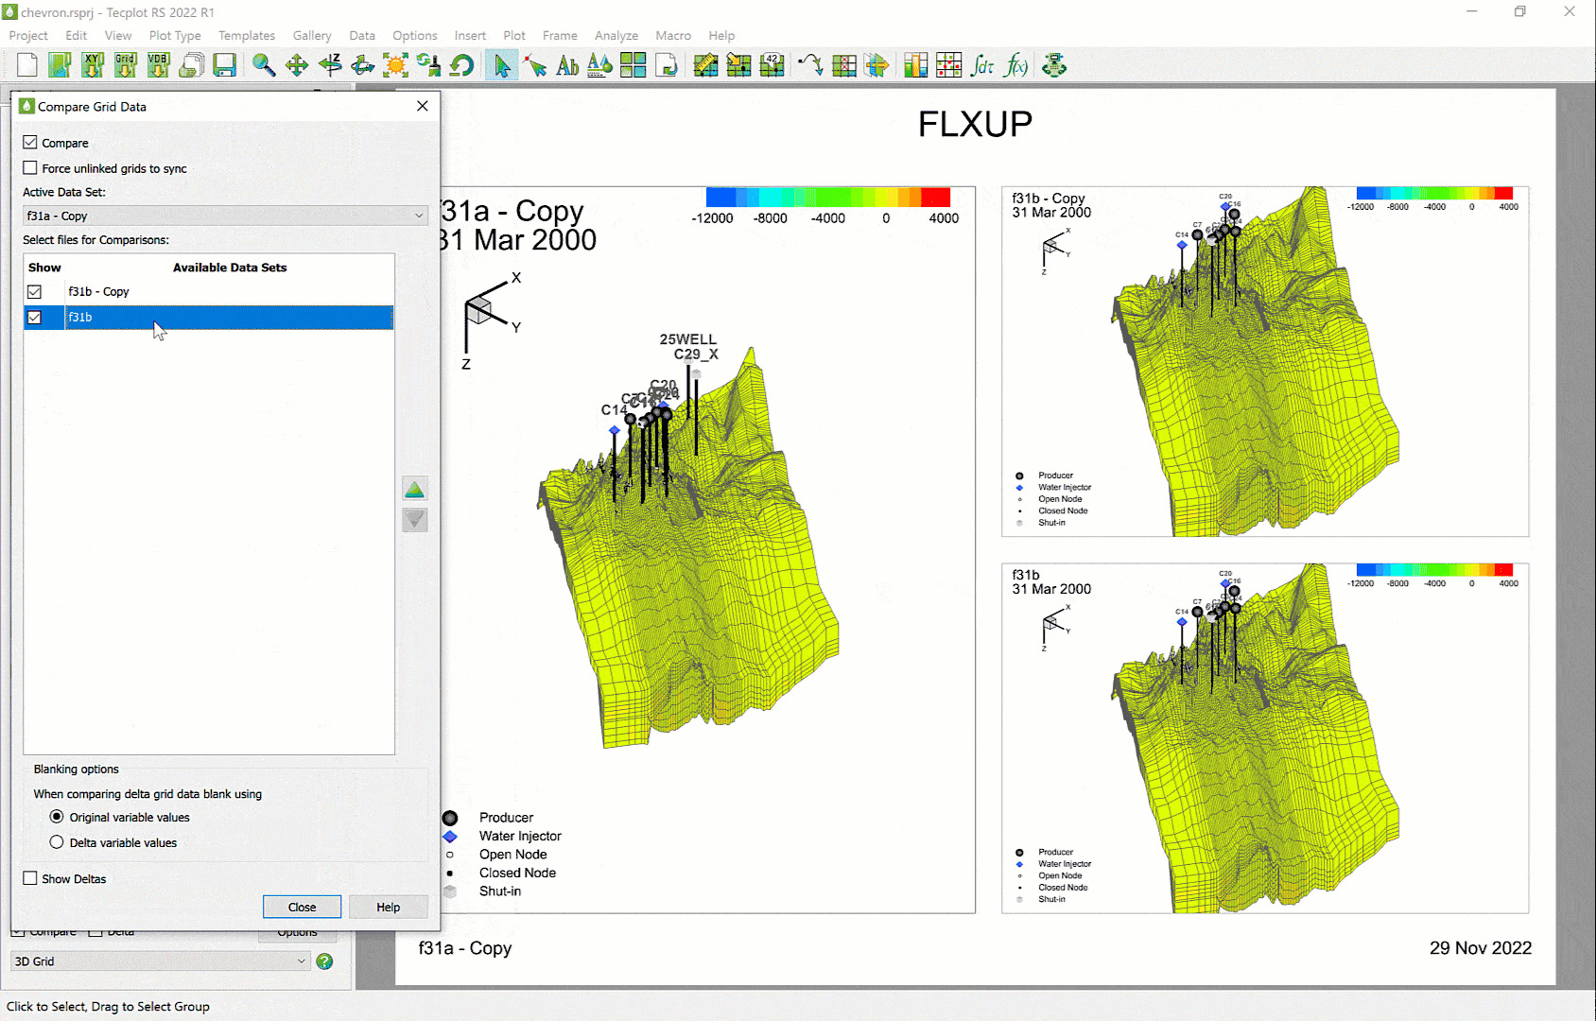Select the lower f31b frame thumbnail

pyautogui.click(x=1265, y=738)
